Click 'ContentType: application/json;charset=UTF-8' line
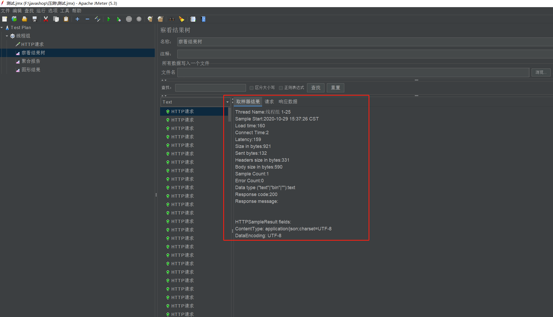Screen dimensions: 553x317 point(283,229)
